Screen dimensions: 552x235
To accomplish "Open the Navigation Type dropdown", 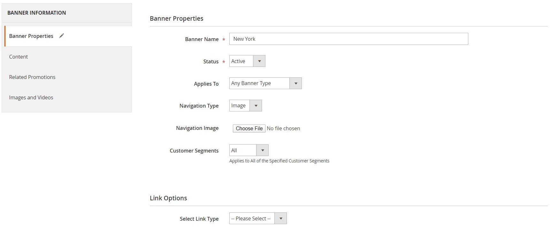I will [245, 105].
